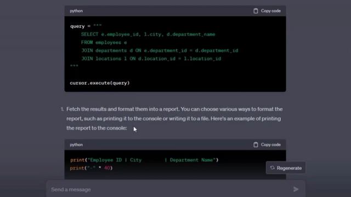Click the 'FROM employees e' line
This screenshot has width=351, height=197.
pyautogui.click(x=104, y=43)
